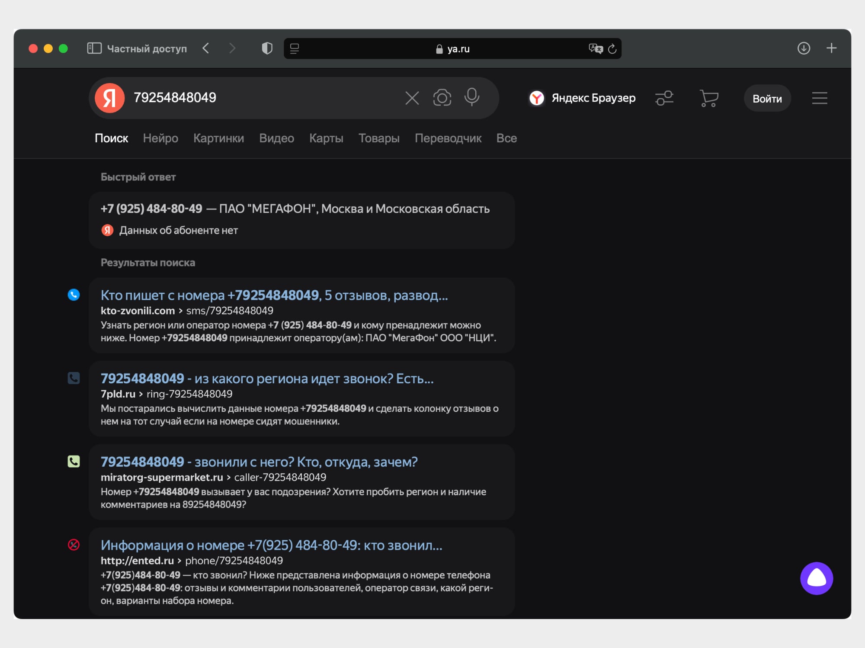
Task: Click the page translate icon in the address bar
Action: coord(595,48)
